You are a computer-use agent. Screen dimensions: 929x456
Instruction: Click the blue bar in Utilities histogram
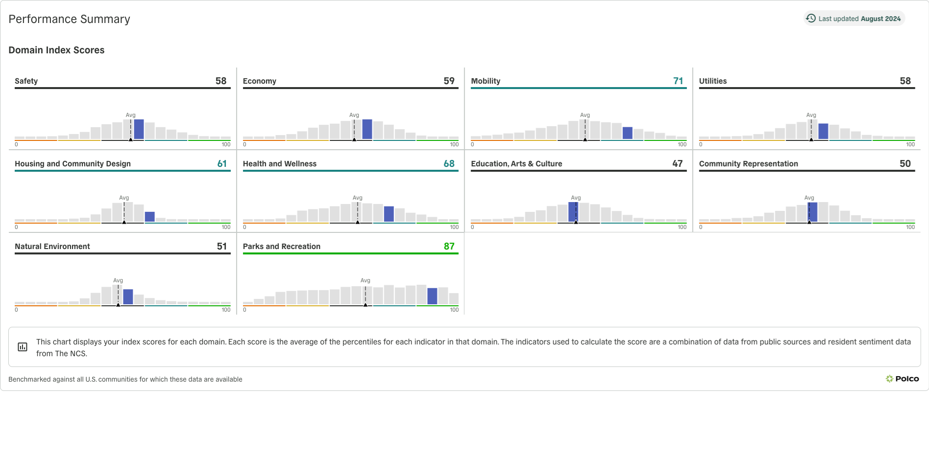pos(823,131)
